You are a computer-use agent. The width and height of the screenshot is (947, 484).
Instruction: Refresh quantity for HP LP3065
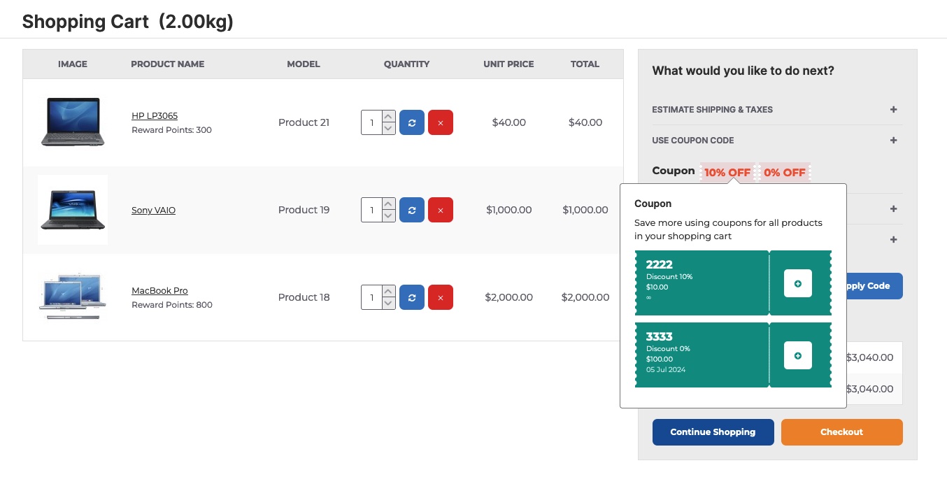tap(412, 122)
